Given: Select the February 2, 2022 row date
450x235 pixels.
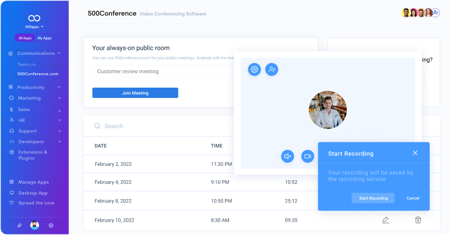Looking at the screenshot, I should pyautogui.click(x=113, y=164).
